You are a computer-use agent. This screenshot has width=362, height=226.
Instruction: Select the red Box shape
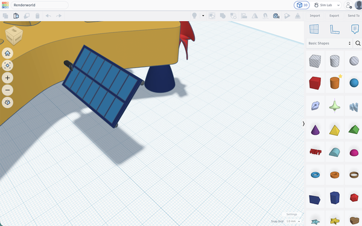pyautogui.click(x=315, y=83)
